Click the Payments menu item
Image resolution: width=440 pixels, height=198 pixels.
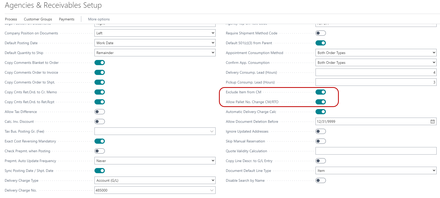pyautogui.click(x=67, y=19)
